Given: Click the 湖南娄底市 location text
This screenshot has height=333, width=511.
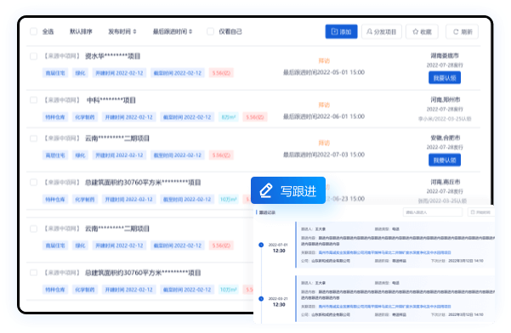Looking at the screenshot, I should [x=445, y=56].
